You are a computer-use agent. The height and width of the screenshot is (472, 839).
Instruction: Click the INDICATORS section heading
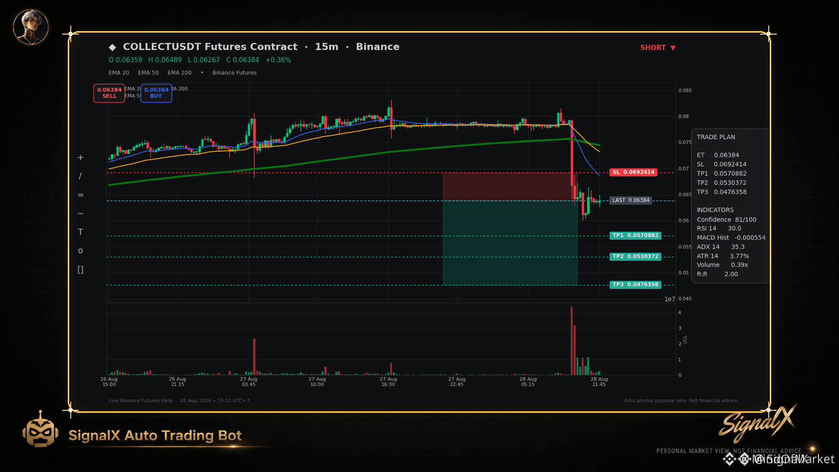click(715, 210)
